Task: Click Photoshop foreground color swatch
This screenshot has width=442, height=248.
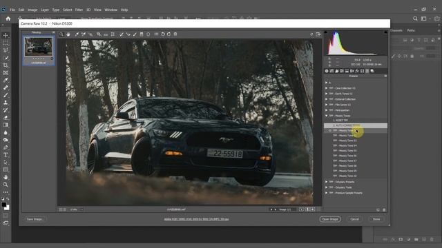Action: point(3,205)
